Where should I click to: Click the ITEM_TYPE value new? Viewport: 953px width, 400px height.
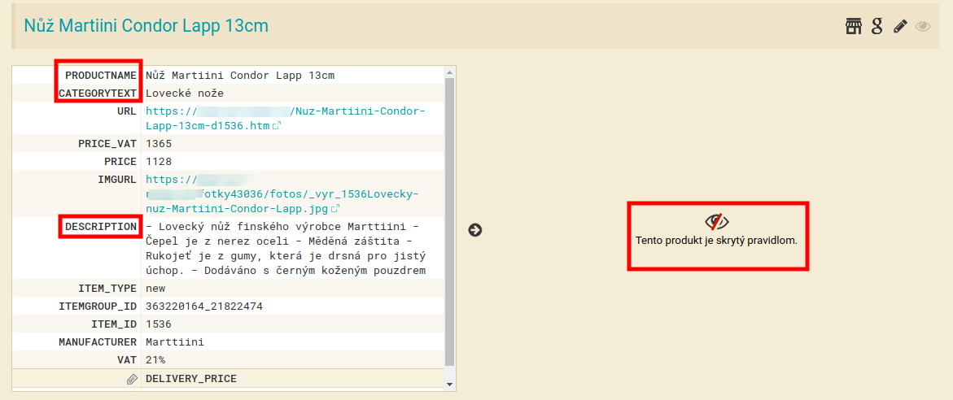click(x=155, y=288)
